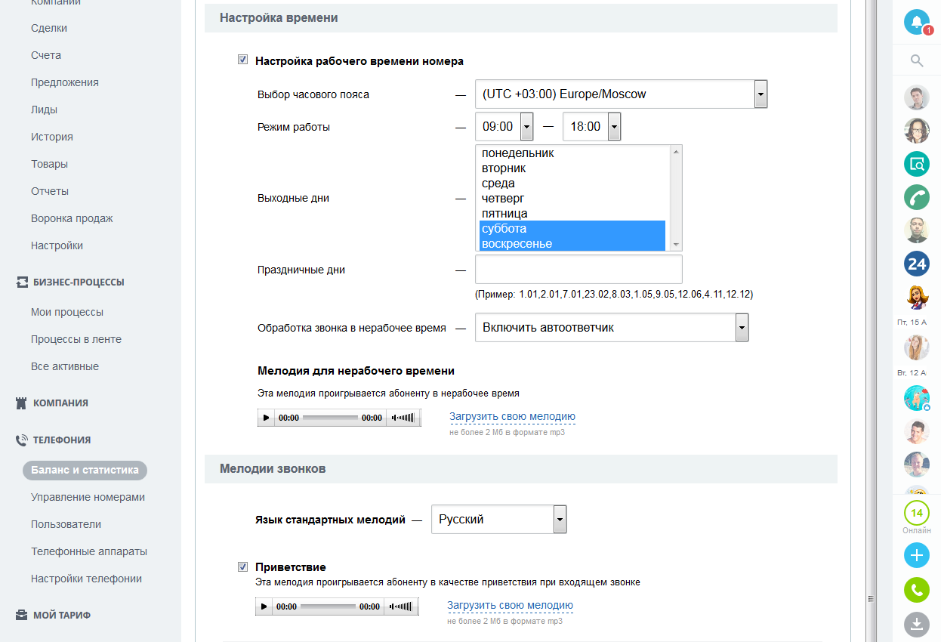Open Управление номерами
941x642 pixels.
pos(88,497)
